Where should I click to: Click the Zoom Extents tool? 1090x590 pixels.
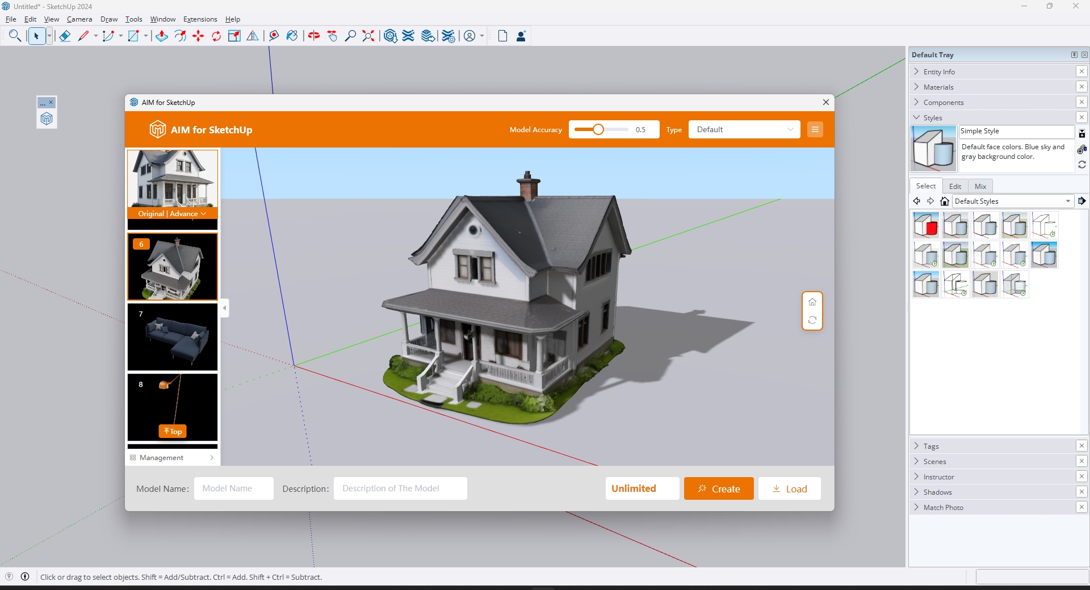tap(368, 36)
